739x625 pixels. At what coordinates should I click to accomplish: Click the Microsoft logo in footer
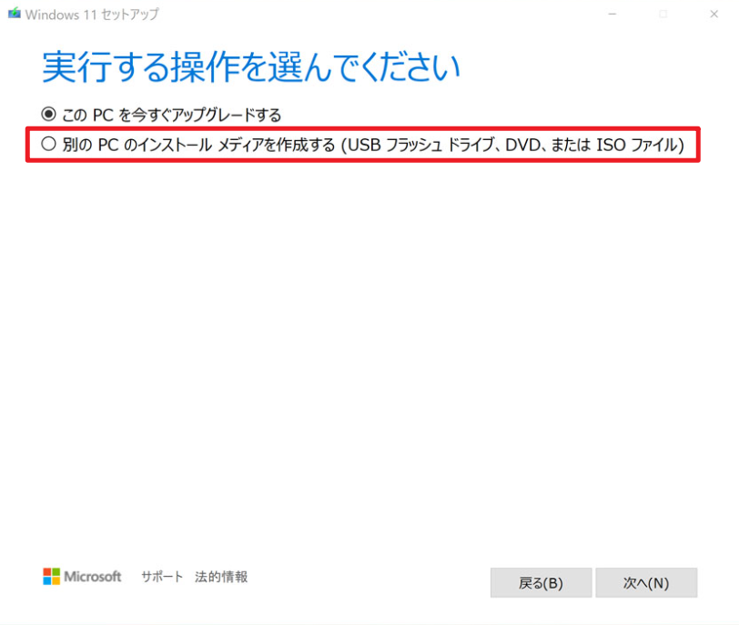pos(82,577)
